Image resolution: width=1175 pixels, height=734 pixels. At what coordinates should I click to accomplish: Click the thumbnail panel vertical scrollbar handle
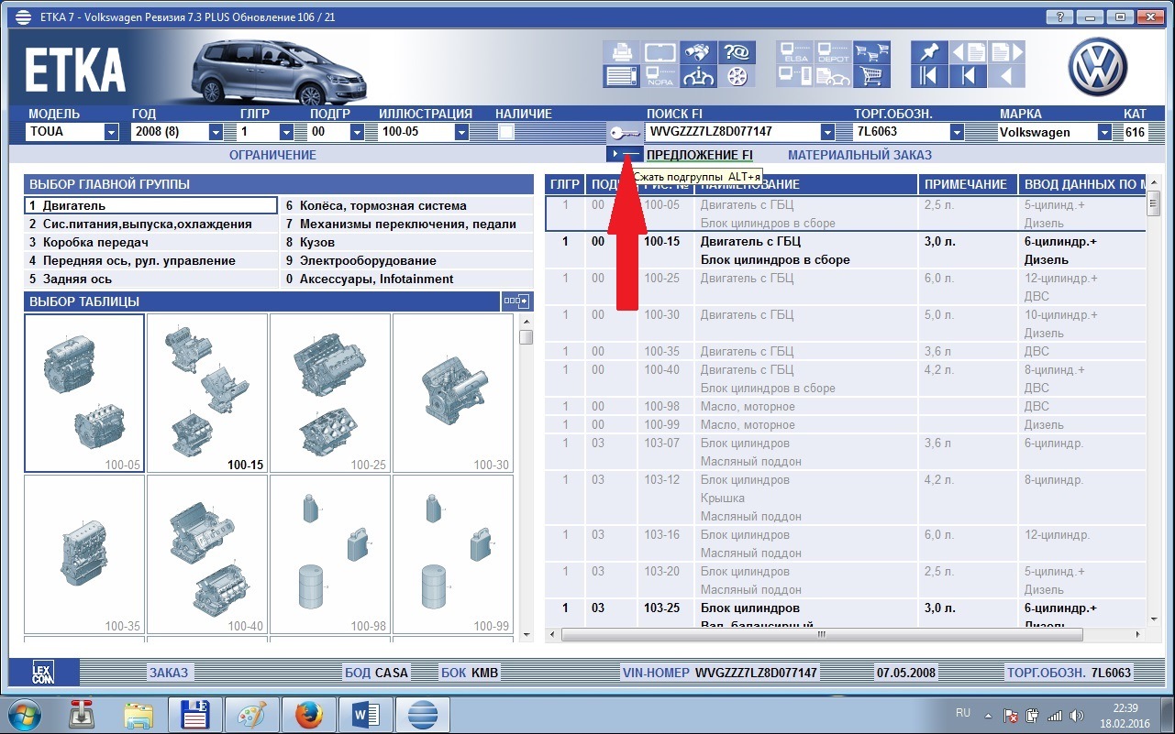point(526,336)
